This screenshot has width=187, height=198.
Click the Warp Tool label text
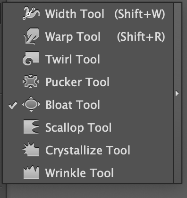73,37
